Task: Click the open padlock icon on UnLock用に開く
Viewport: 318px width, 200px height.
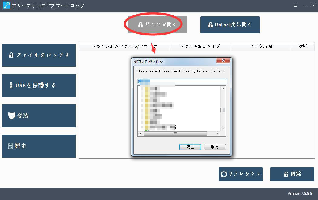Action: tap(210, 25)
